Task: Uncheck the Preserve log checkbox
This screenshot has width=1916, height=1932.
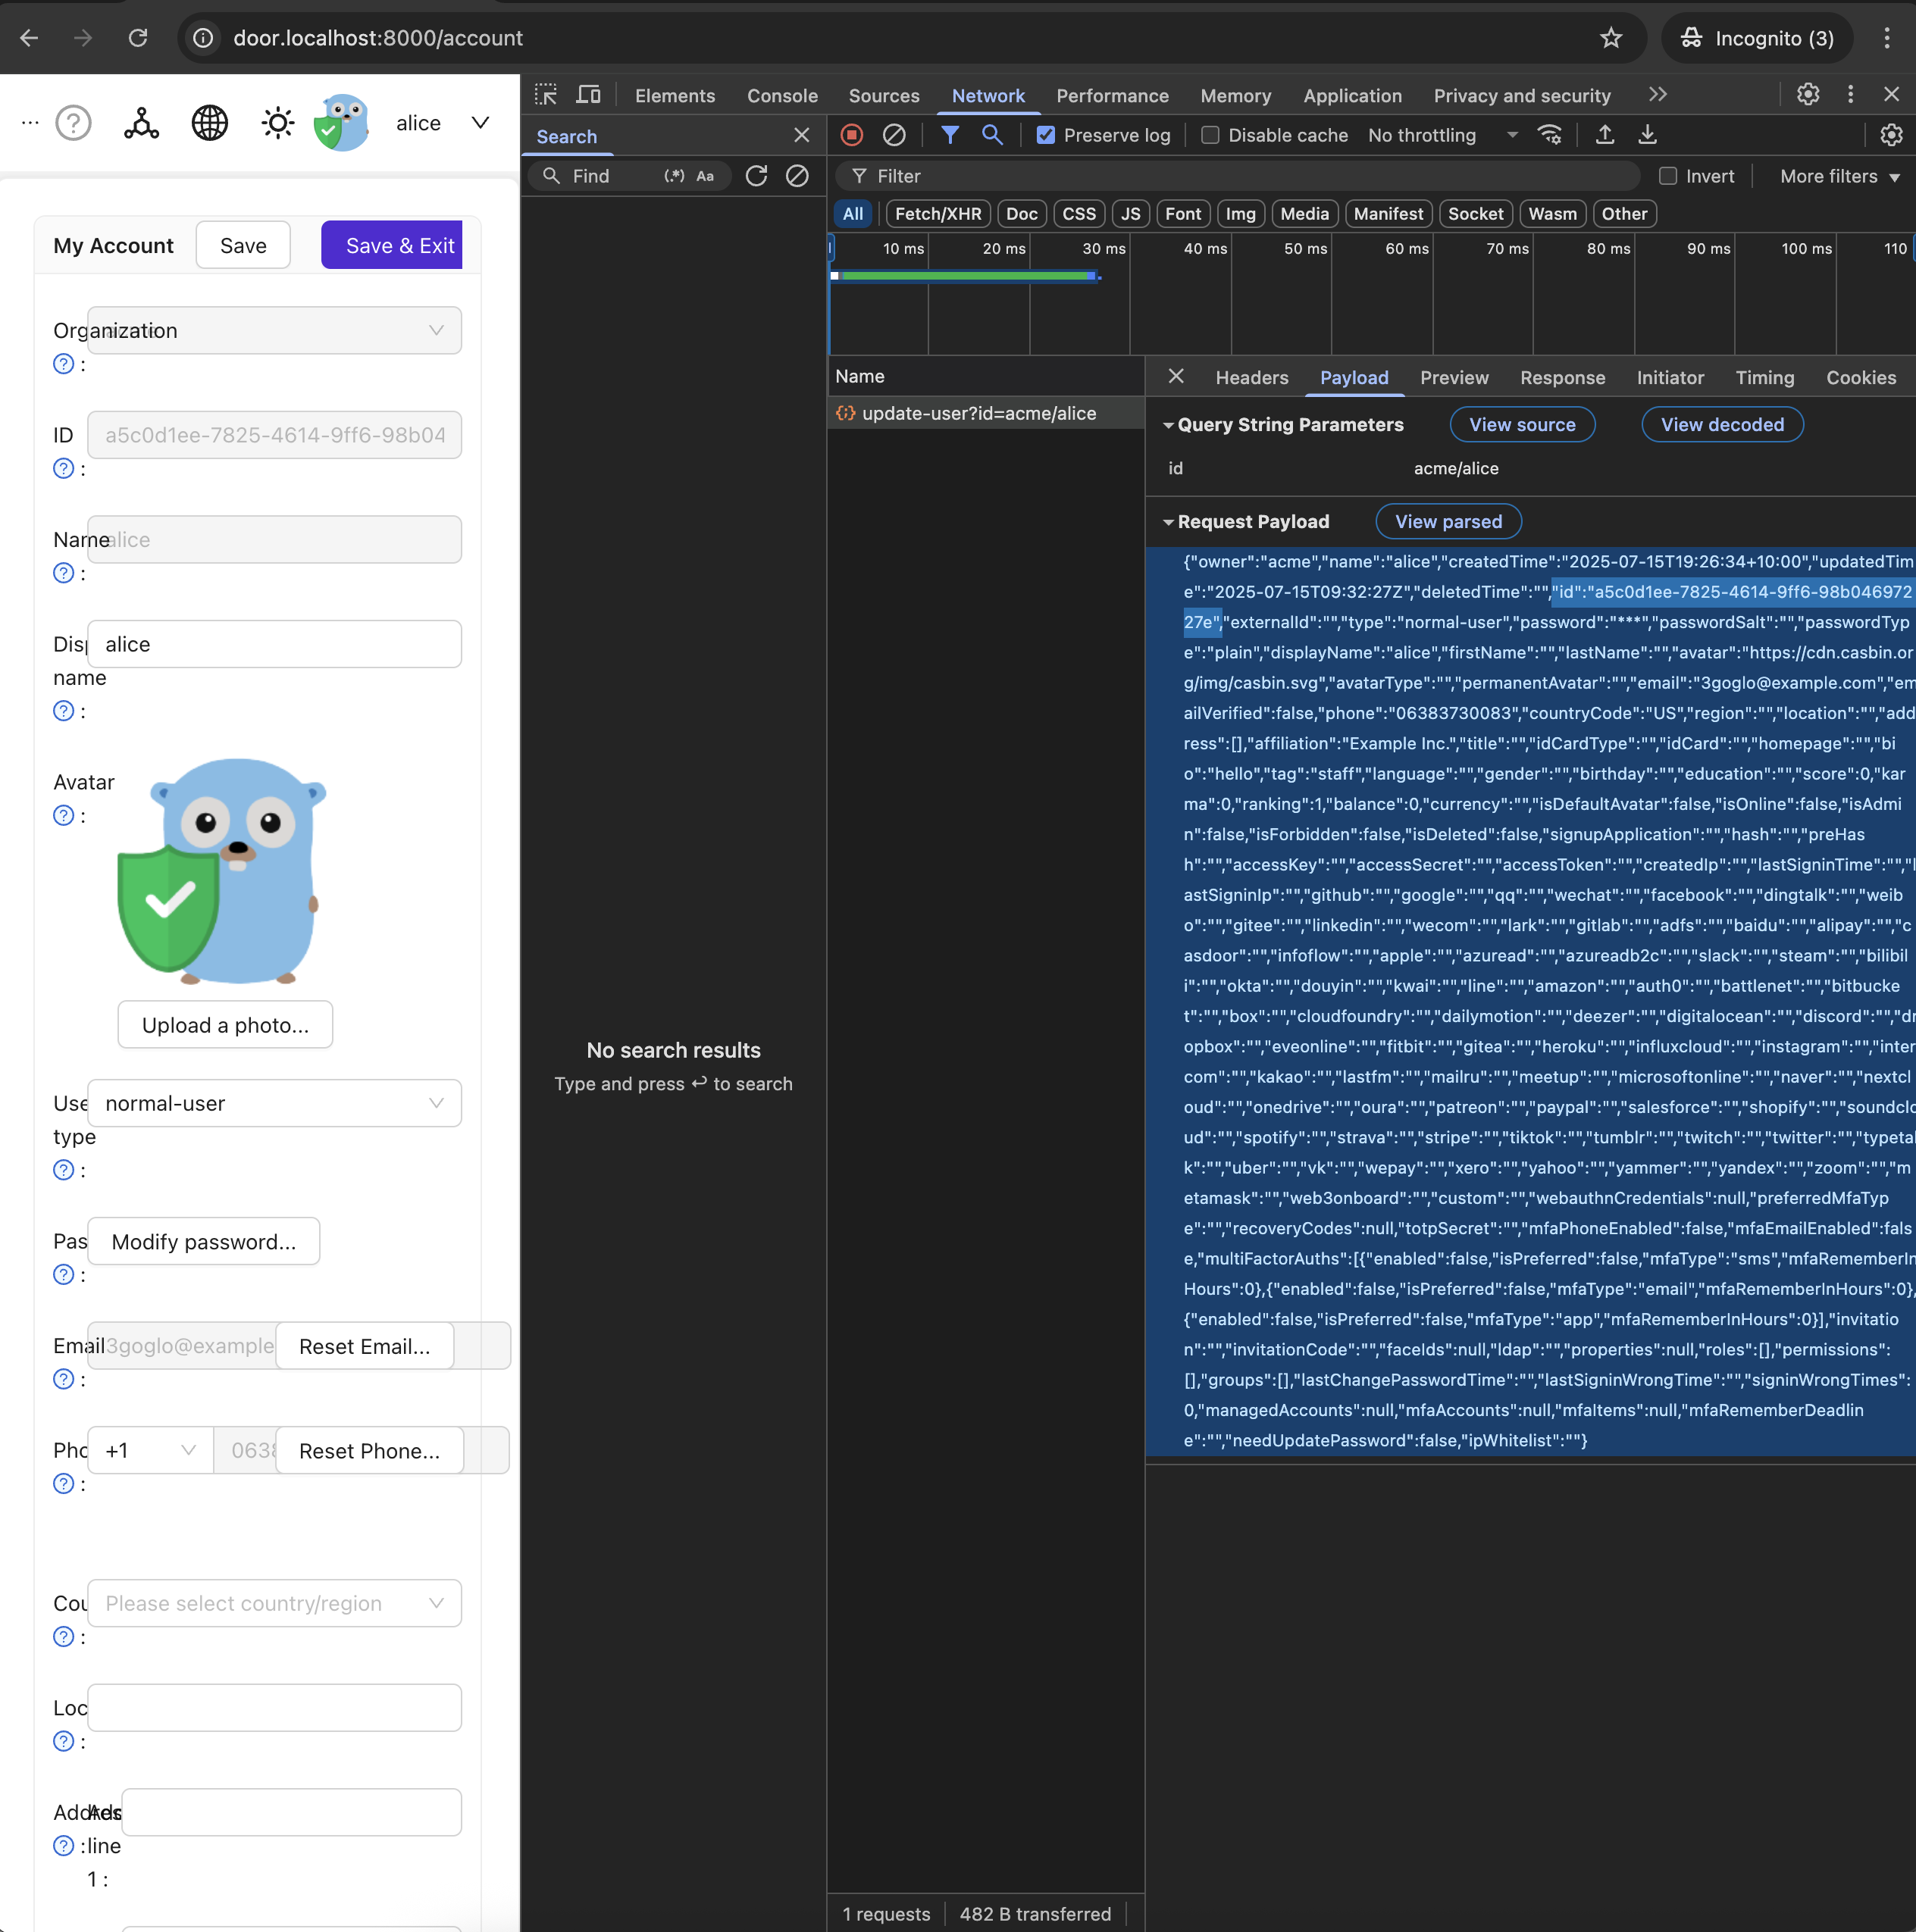Action: tap(1046, 135)
